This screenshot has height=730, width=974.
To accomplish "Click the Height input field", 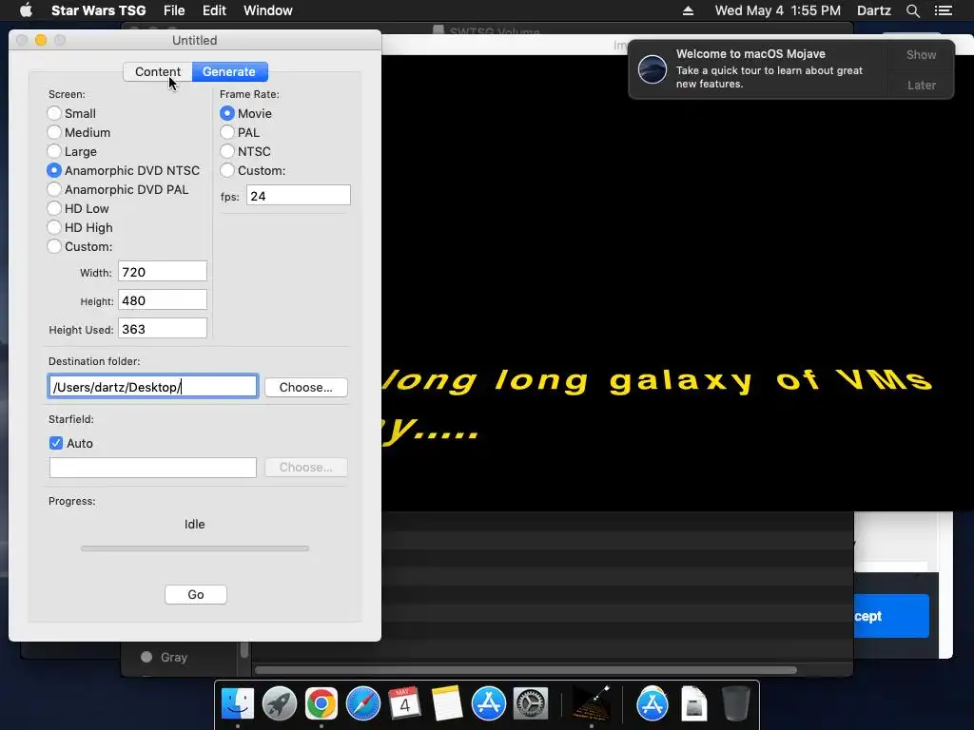I will 162,299.
